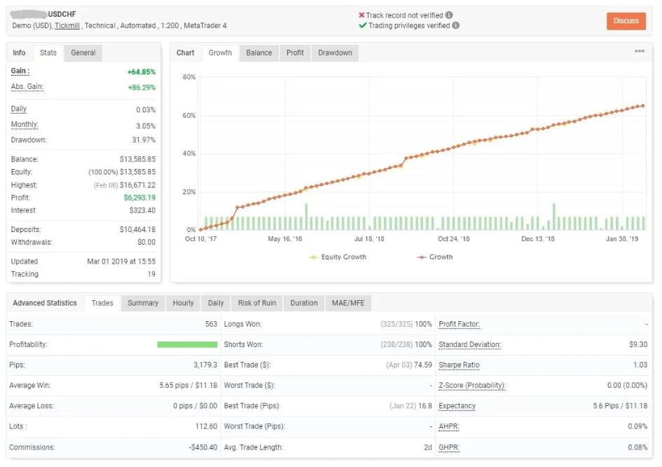Toggle Equity Growth series in chart legend
The height and width of the screenshot is (467, 662).
pyautogui.click(x=338, y=257)
